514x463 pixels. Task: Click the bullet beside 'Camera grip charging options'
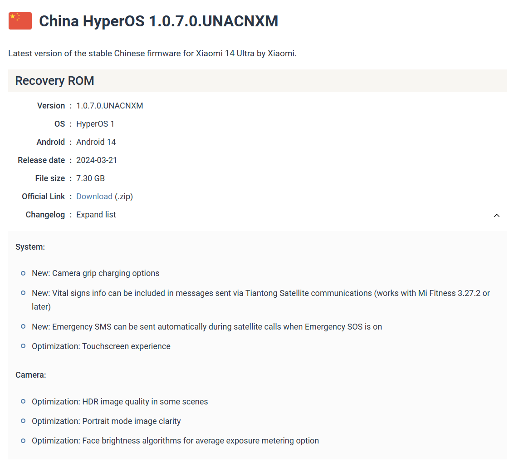point(23,273)
